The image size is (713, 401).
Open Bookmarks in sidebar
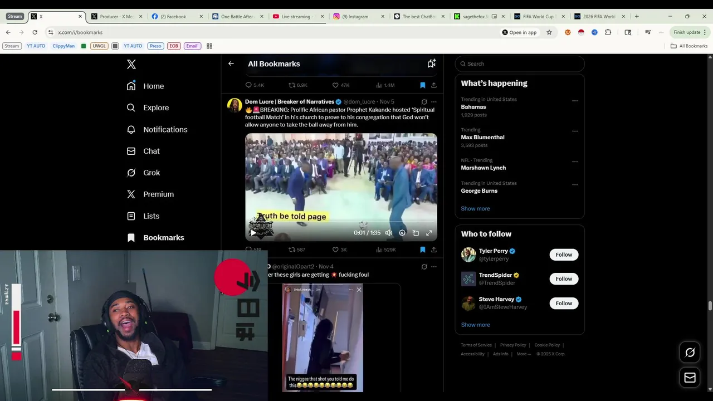pyautogui.click(x=155, y=238)
